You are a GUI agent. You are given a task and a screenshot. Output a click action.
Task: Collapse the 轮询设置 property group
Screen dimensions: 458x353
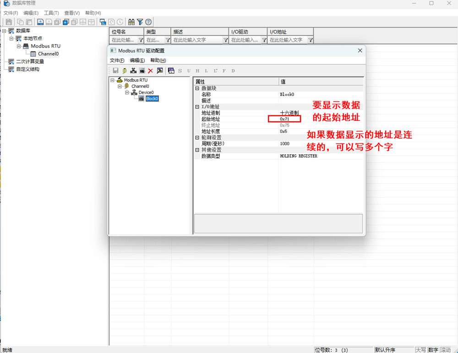[x=197, y=137]
